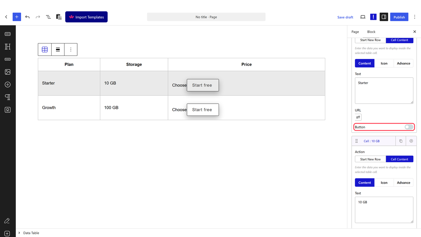
Task: Duplicate the Cell : 10 GB item
Action: coord(401,141)
